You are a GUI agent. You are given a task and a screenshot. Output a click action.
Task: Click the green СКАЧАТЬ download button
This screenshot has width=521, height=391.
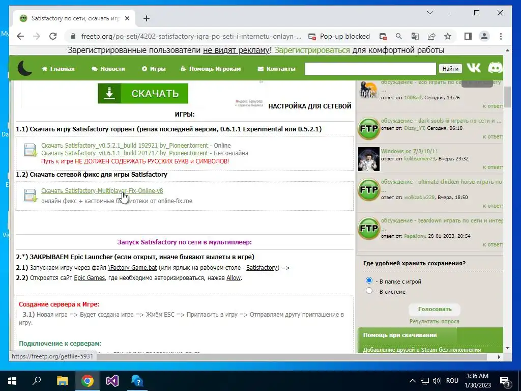click(x=143, y=94)
